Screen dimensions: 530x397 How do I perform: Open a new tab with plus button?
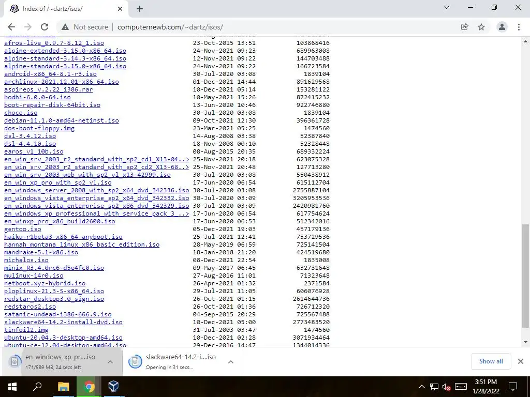(140, 9)
